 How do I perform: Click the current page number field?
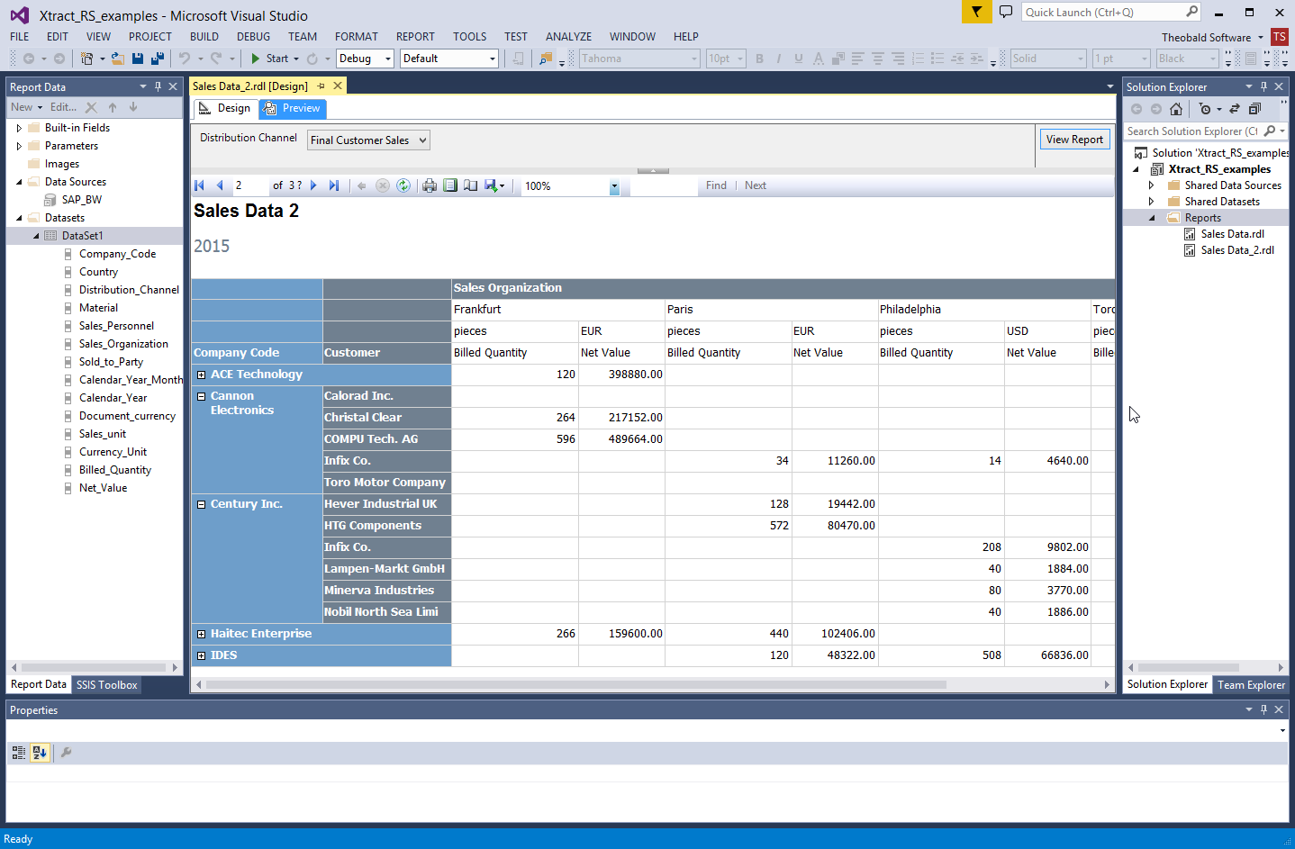point(250,185)
